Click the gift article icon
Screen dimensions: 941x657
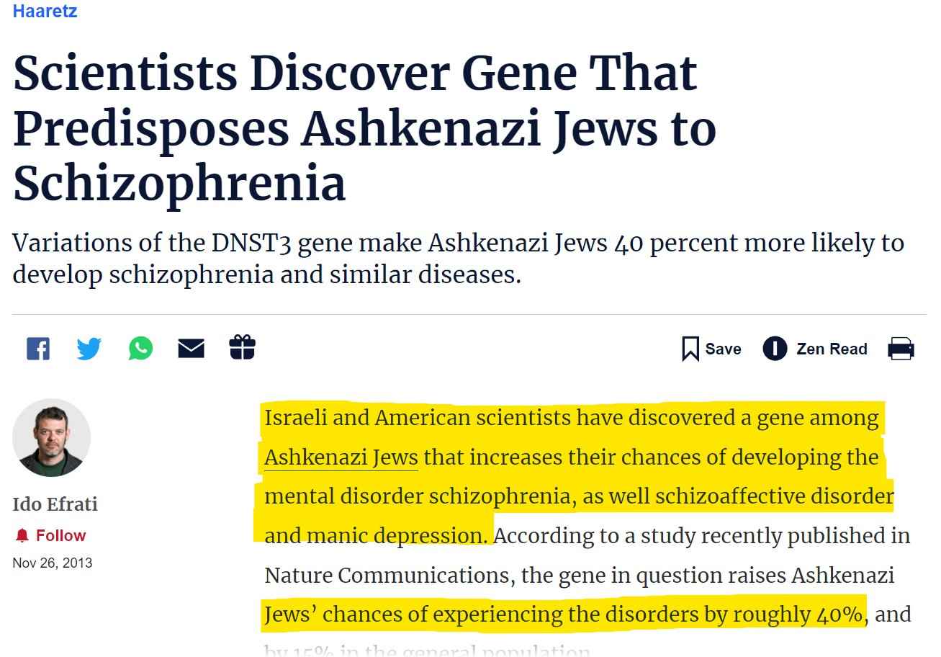(x=242, y=347)
